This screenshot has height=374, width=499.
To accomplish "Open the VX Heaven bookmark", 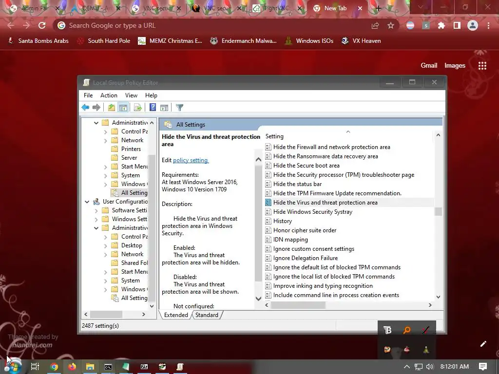I will (x=361, y=41).
